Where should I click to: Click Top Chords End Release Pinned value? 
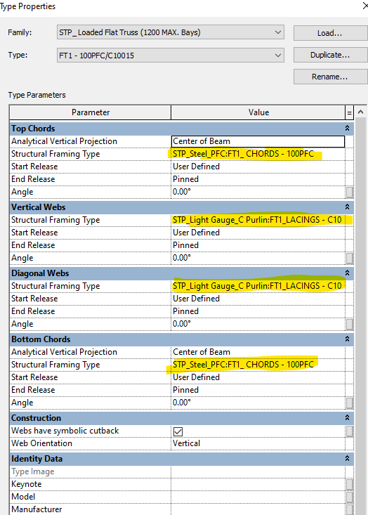pyautogui.click(x=258, y=179)
